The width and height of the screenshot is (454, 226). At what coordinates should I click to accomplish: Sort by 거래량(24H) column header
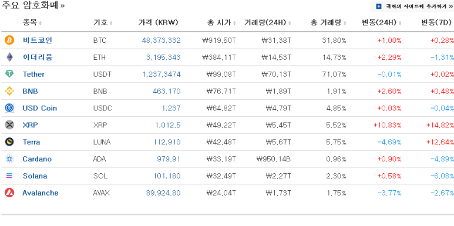click(268, 22)
